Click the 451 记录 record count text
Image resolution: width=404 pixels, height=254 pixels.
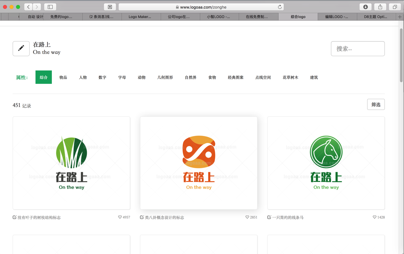point(22,105)
